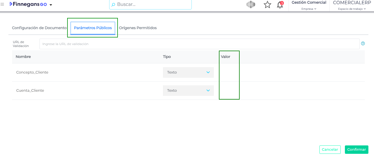Open the COMERCIALERP workspace selector
The image size is (374, 158).
tap(352, 6)
